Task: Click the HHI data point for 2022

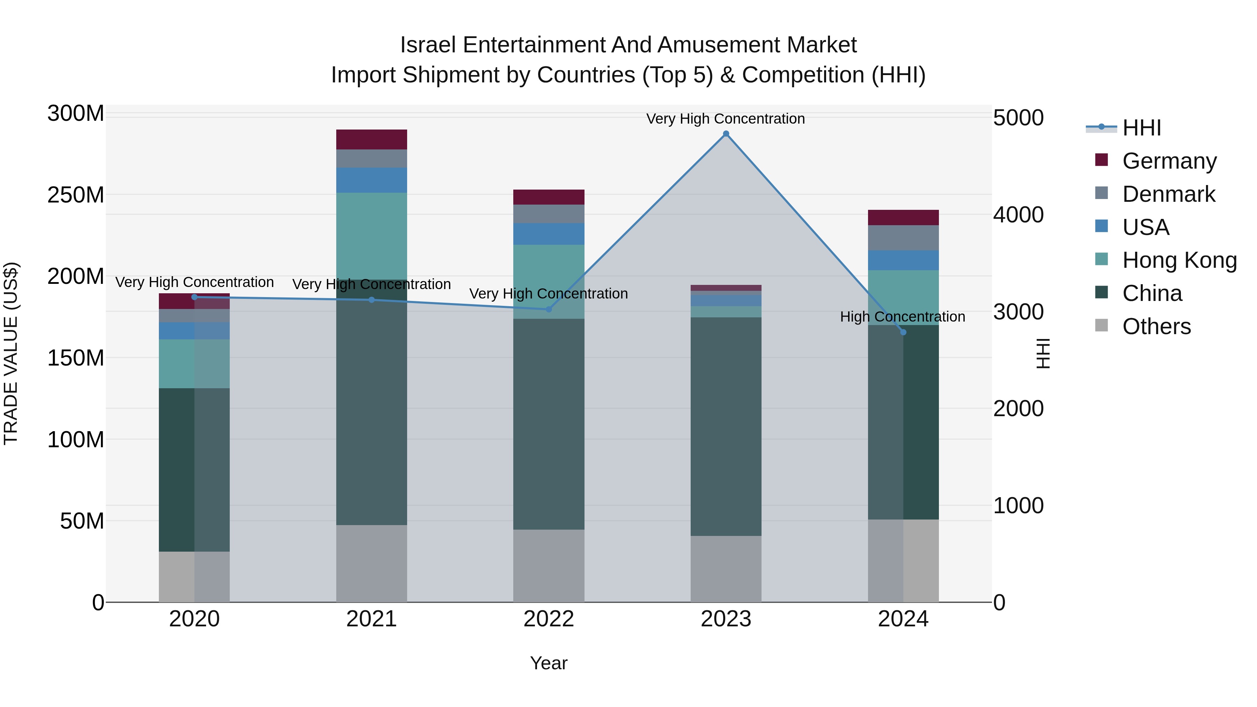Action: coord(549,309)
